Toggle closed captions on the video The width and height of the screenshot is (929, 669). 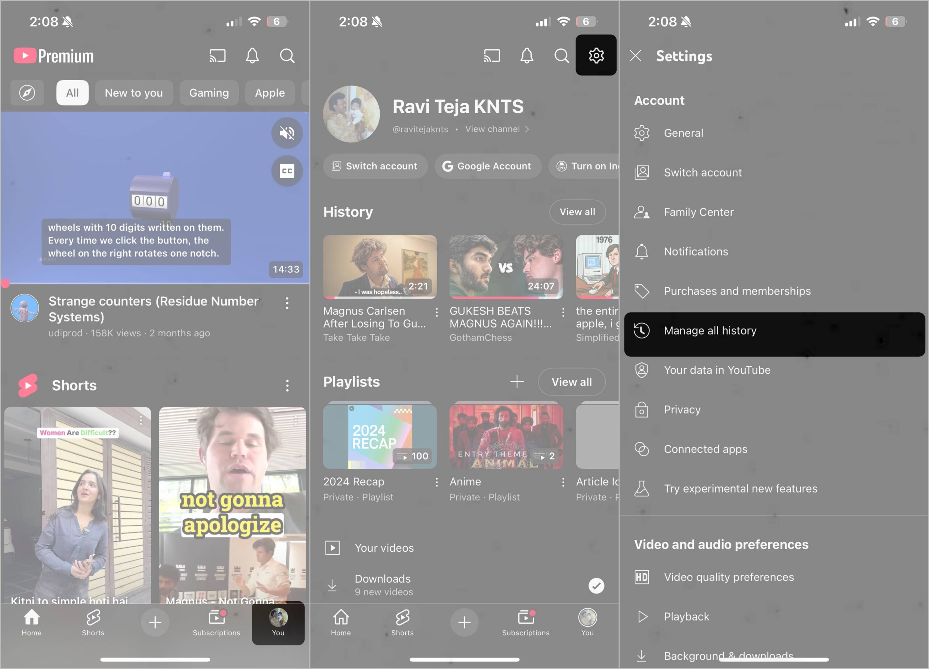(287, 171)
